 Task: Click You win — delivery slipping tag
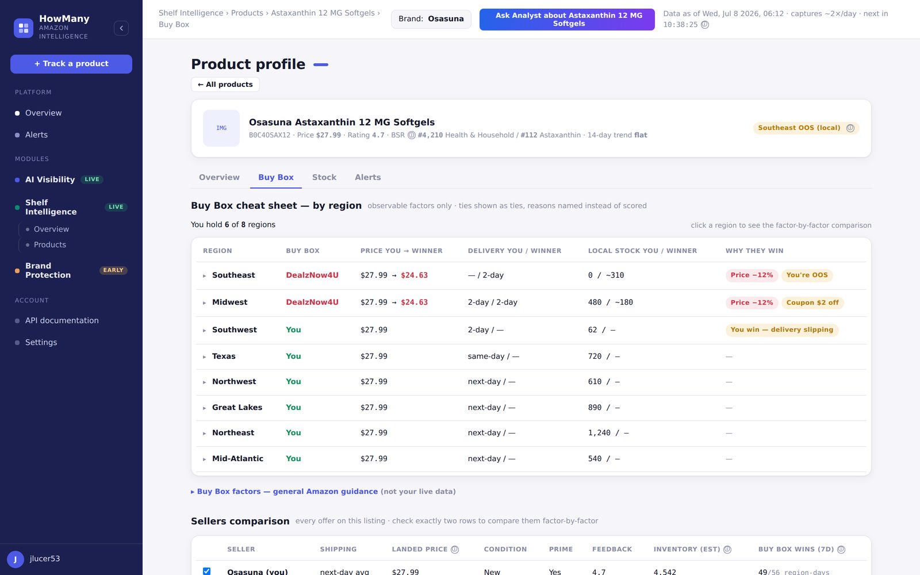[782, 330]
